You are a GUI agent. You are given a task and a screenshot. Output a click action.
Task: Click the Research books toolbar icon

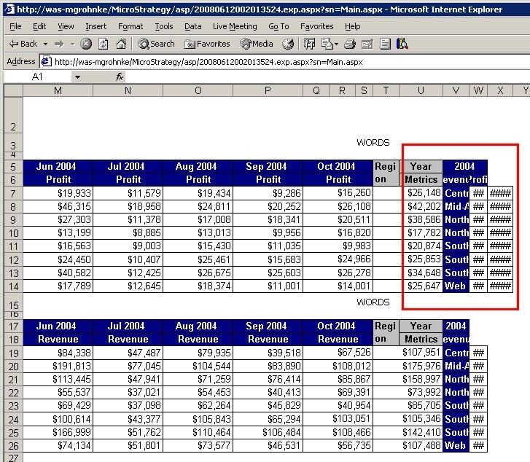[x=402, y=44]
